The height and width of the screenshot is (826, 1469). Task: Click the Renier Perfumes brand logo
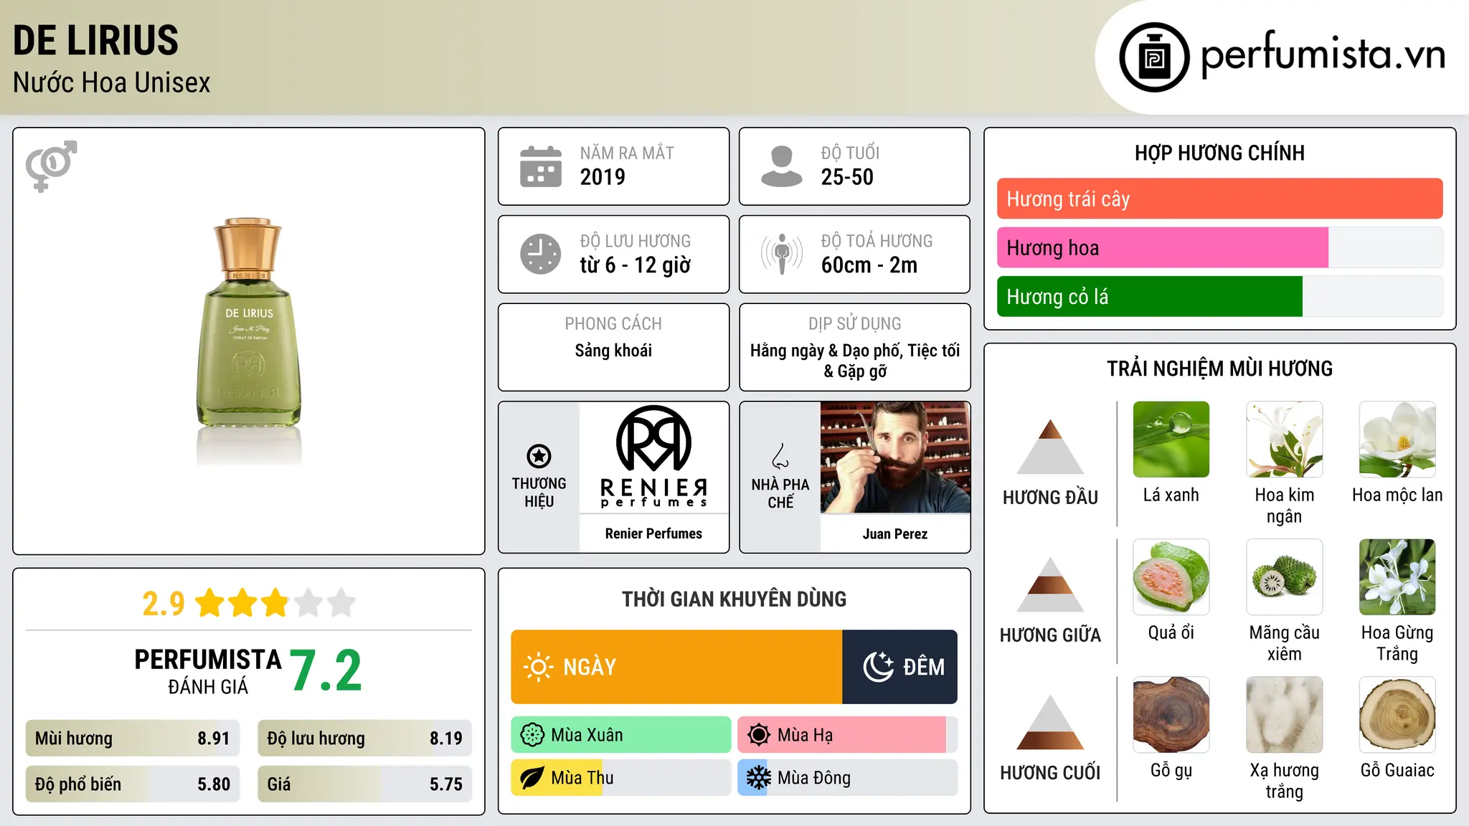pos(653,457)
